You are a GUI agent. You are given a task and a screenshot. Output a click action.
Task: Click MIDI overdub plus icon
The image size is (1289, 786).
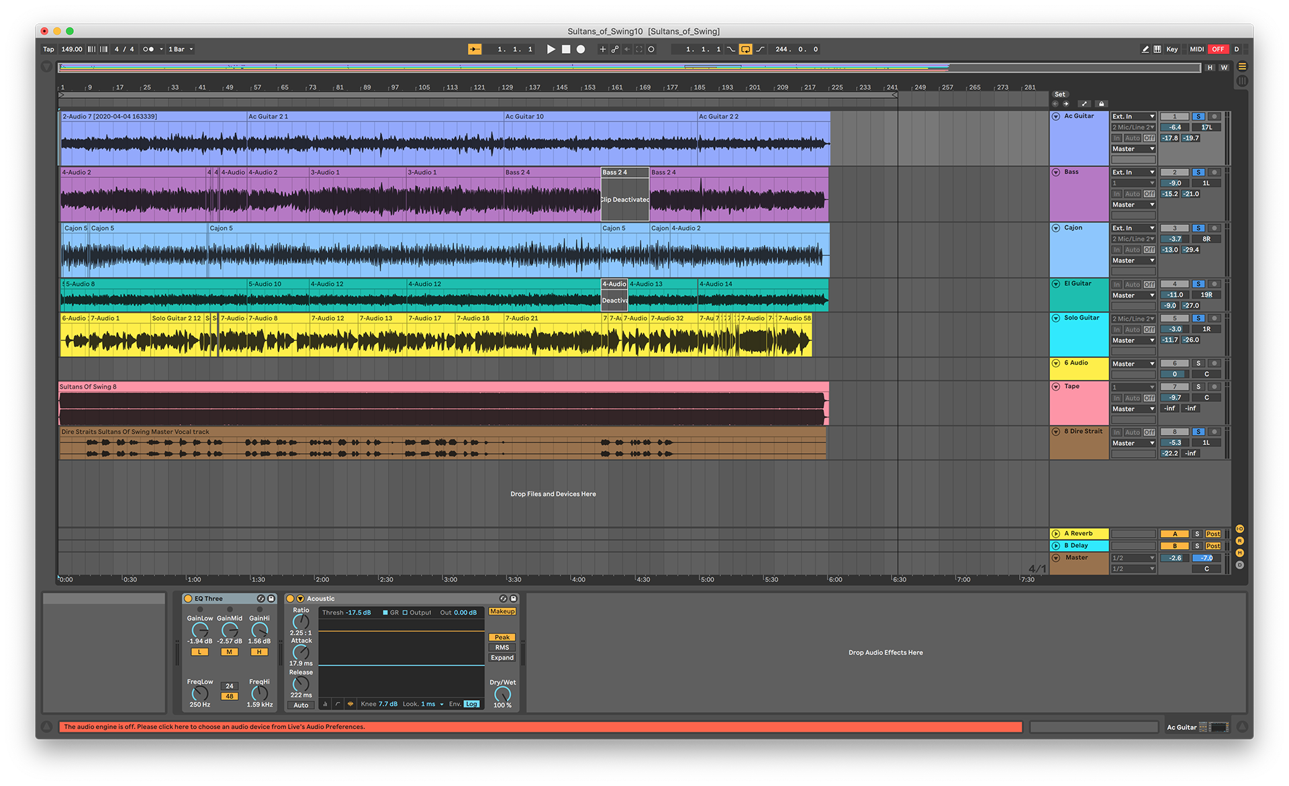point(602,49)
